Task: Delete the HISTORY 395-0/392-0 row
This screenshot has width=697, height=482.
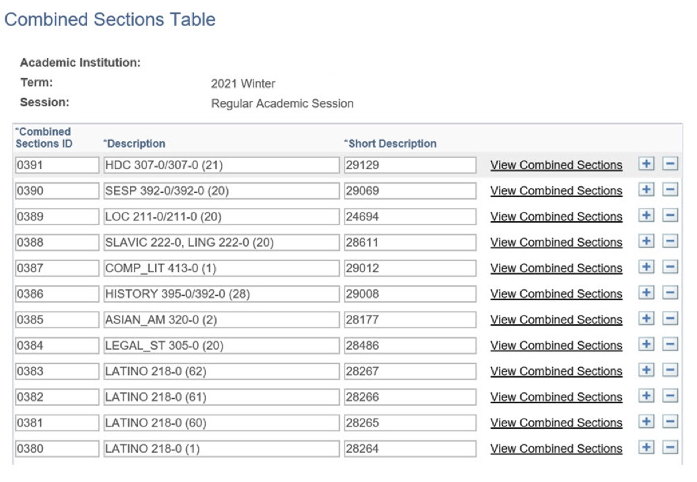Action: [670, 293]
